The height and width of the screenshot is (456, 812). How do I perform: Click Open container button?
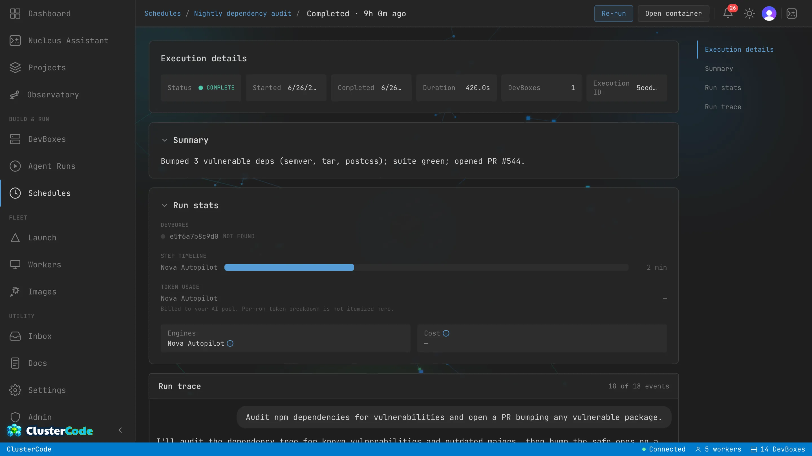(x=673, y=14)
